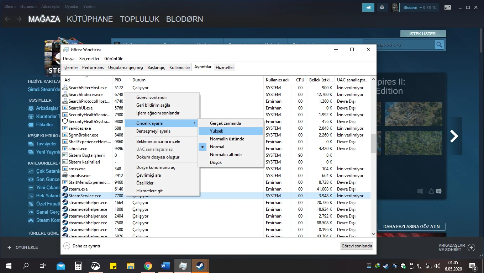Set process priority to Yüksek
484x273 pixels.
(216, 131)
